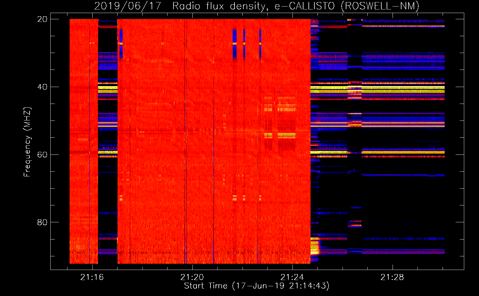The height and width of the screenshot is (296, 479).
Task: Click the time tick label "21:24"
Action: click(x=292, y=277)
